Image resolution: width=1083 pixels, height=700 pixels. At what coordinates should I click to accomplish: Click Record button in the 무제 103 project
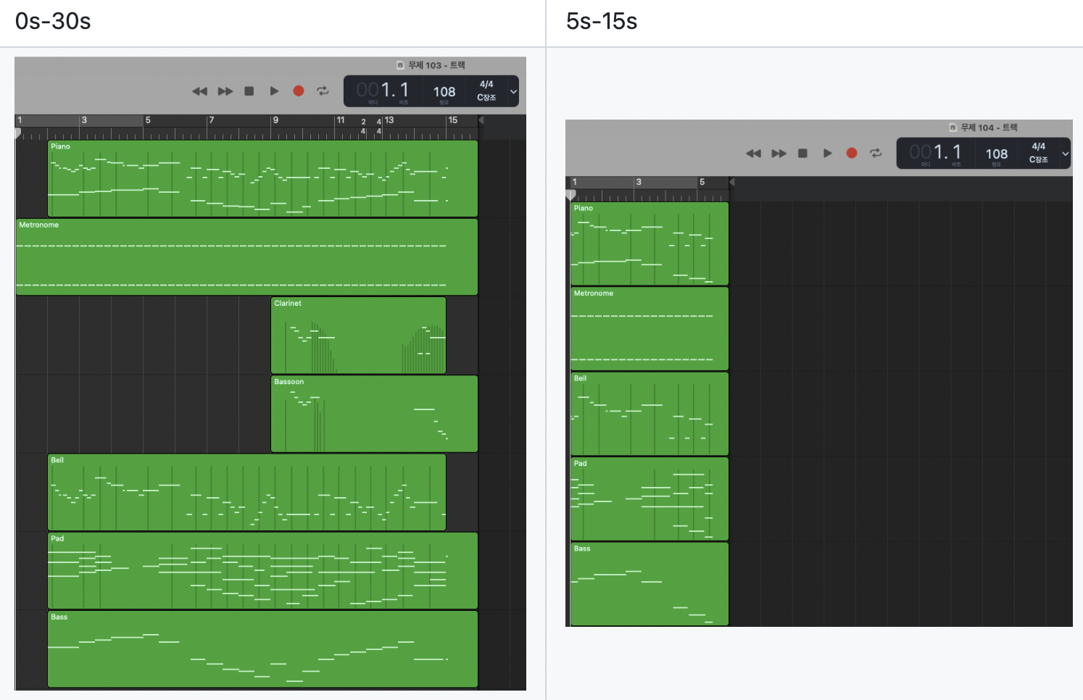tap(298, 91)
